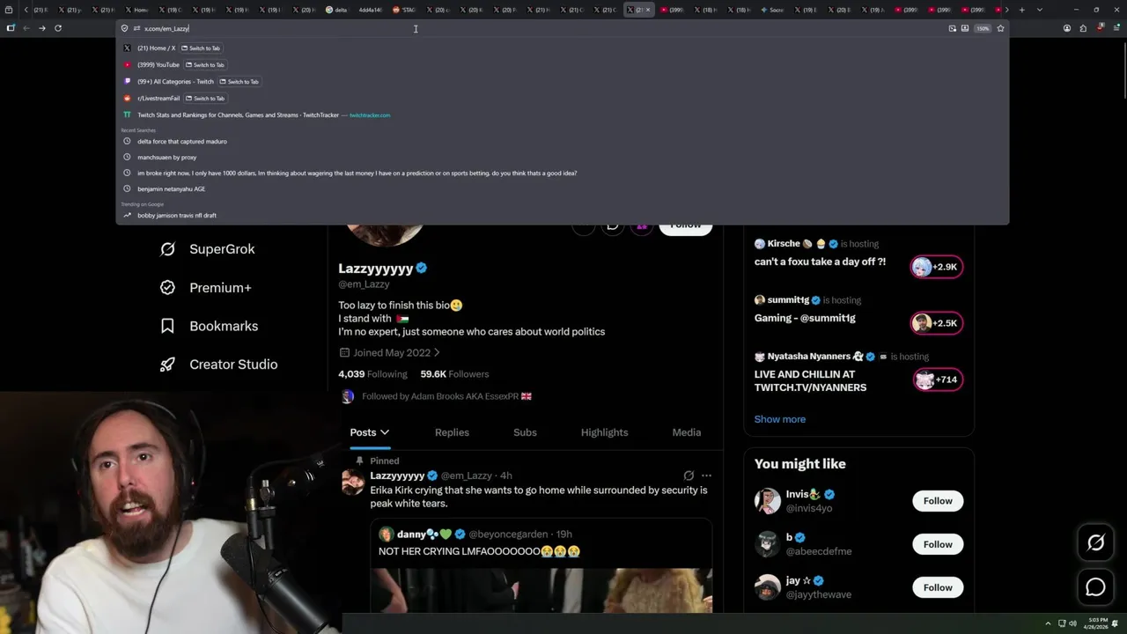Select the long 'im broke right now' search suggestion
The height and width of the screenshot is (634, 1127).
[562, 173]
